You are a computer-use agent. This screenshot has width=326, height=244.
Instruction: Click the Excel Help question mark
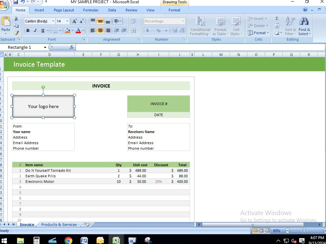point(305,9)
